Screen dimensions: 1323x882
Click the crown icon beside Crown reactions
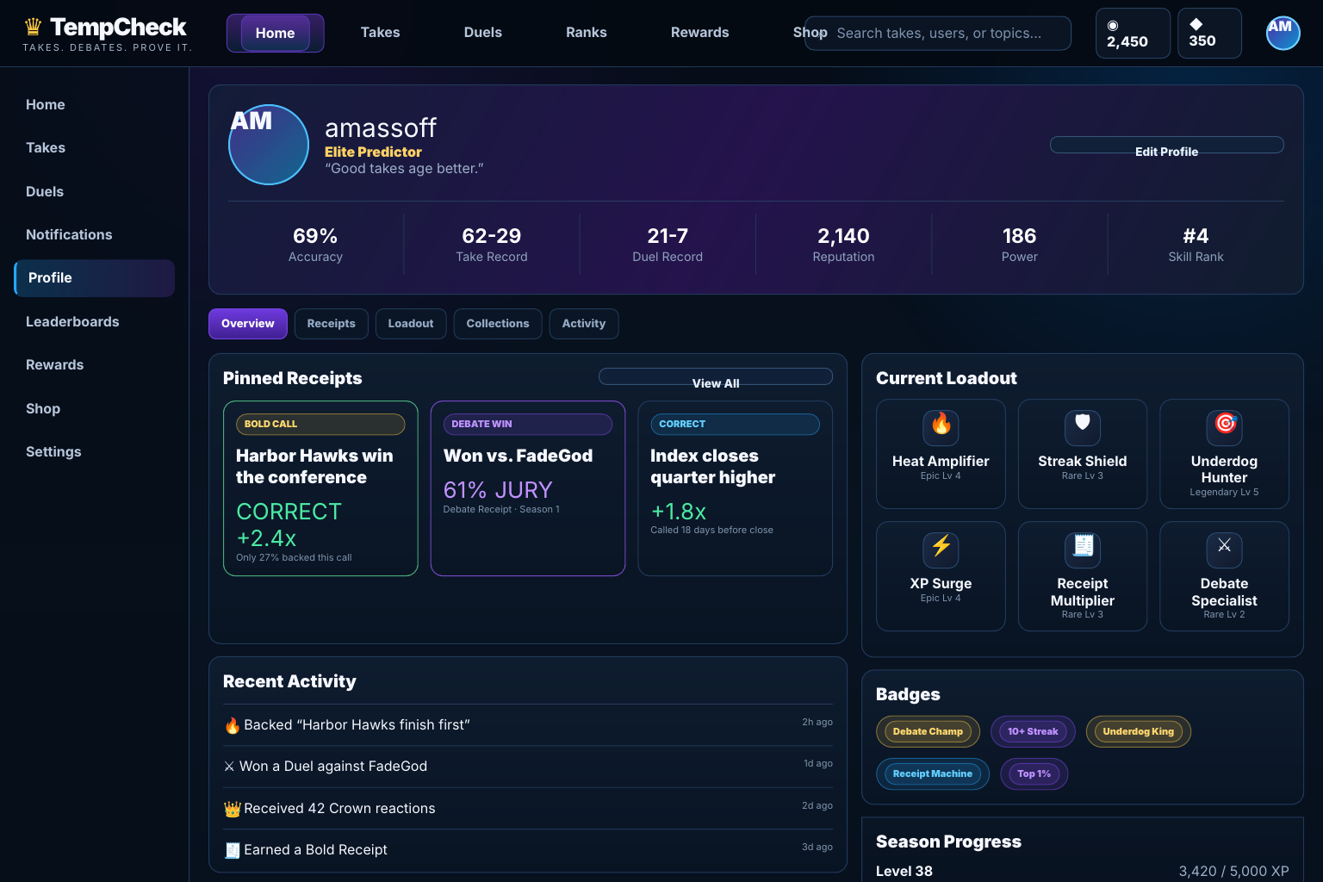tap(232, 809)
